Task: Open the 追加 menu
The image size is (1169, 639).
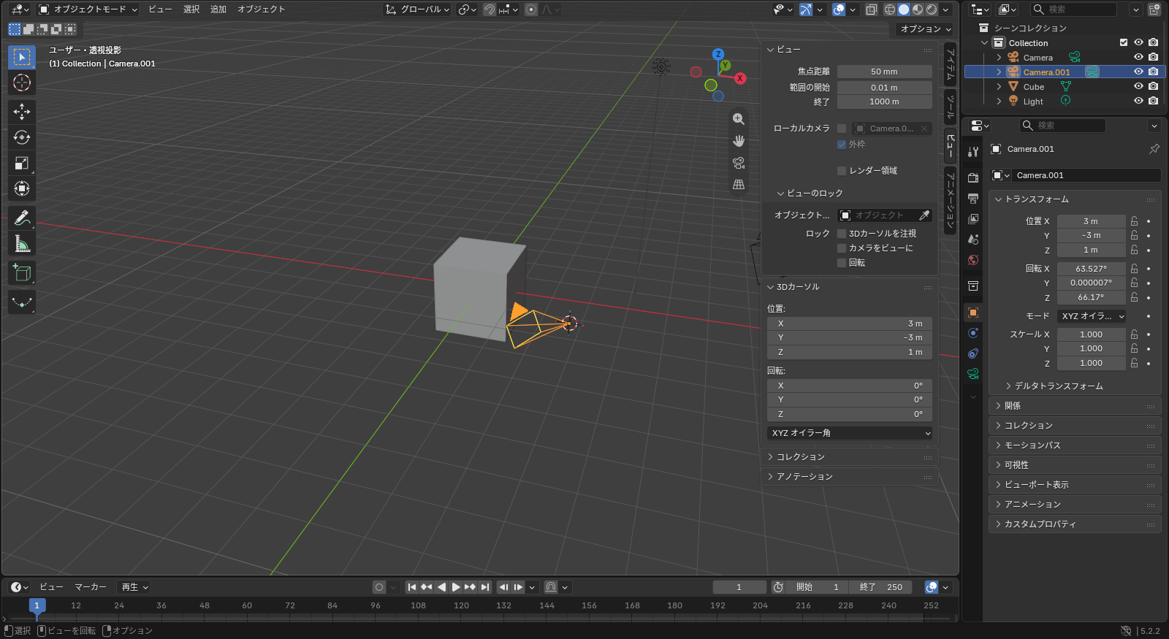Action: pyautogui.click(x=218, y=9)
